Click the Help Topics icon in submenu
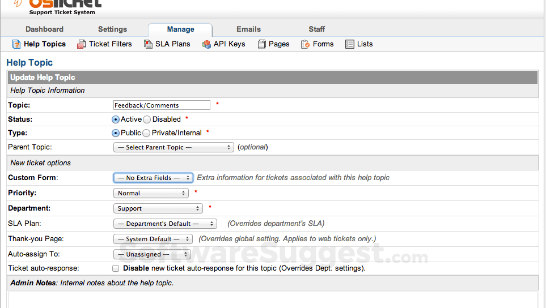 click(x=16, y=44)
